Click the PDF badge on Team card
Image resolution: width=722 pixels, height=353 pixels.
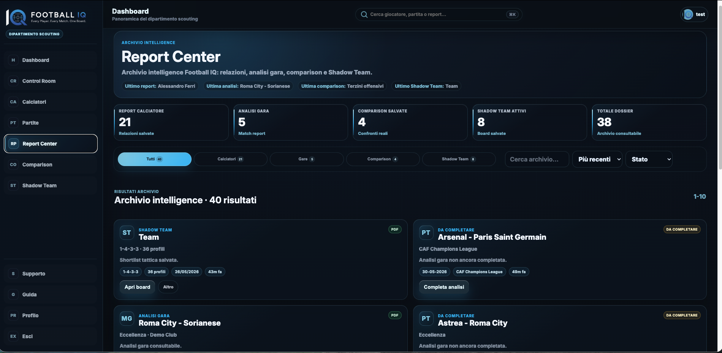[x=395, y=230]
